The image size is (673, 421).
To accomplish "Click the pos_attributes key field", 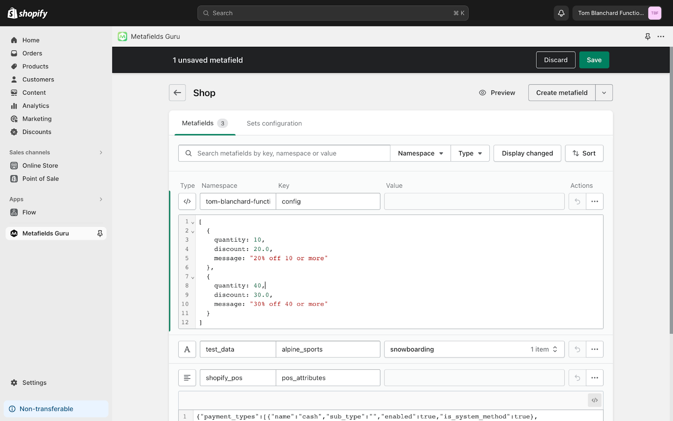I will click(328, 378).
